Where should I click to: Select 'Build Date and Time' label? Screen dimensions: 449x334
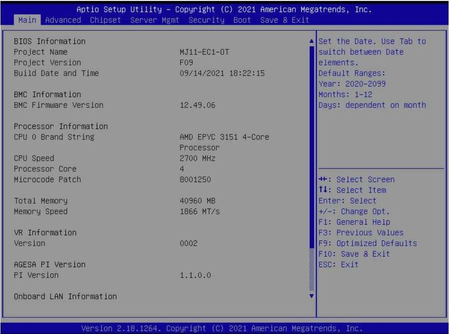56,73
